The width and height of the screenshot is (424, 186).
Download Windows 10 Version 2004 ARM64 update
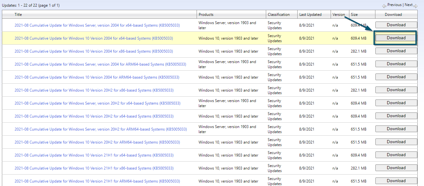point(396,77)
